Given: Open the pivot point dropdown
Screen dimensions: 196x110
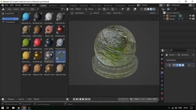Looking at the screenshot, I should tap(100, 9).
